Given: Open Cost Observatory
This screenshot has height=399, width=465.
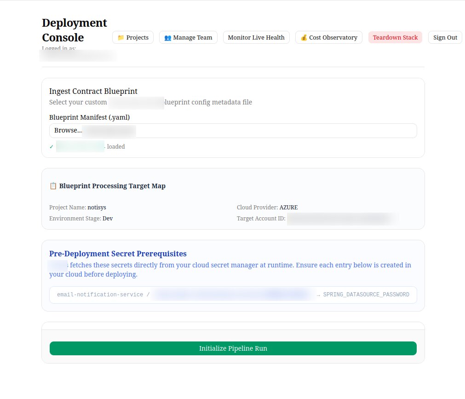Looking at the screenshot, I should 328,37.
